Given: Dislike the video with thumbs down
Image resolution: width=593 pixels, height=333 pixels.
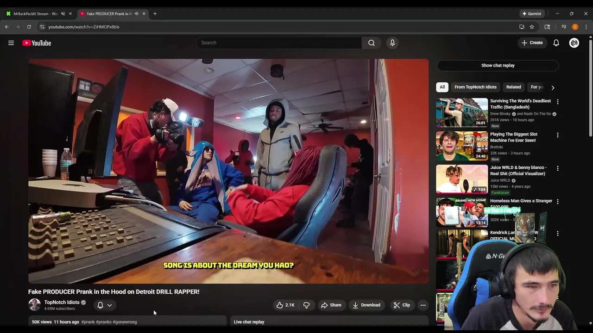Looking at the screenshot, I should coord(306,305).
